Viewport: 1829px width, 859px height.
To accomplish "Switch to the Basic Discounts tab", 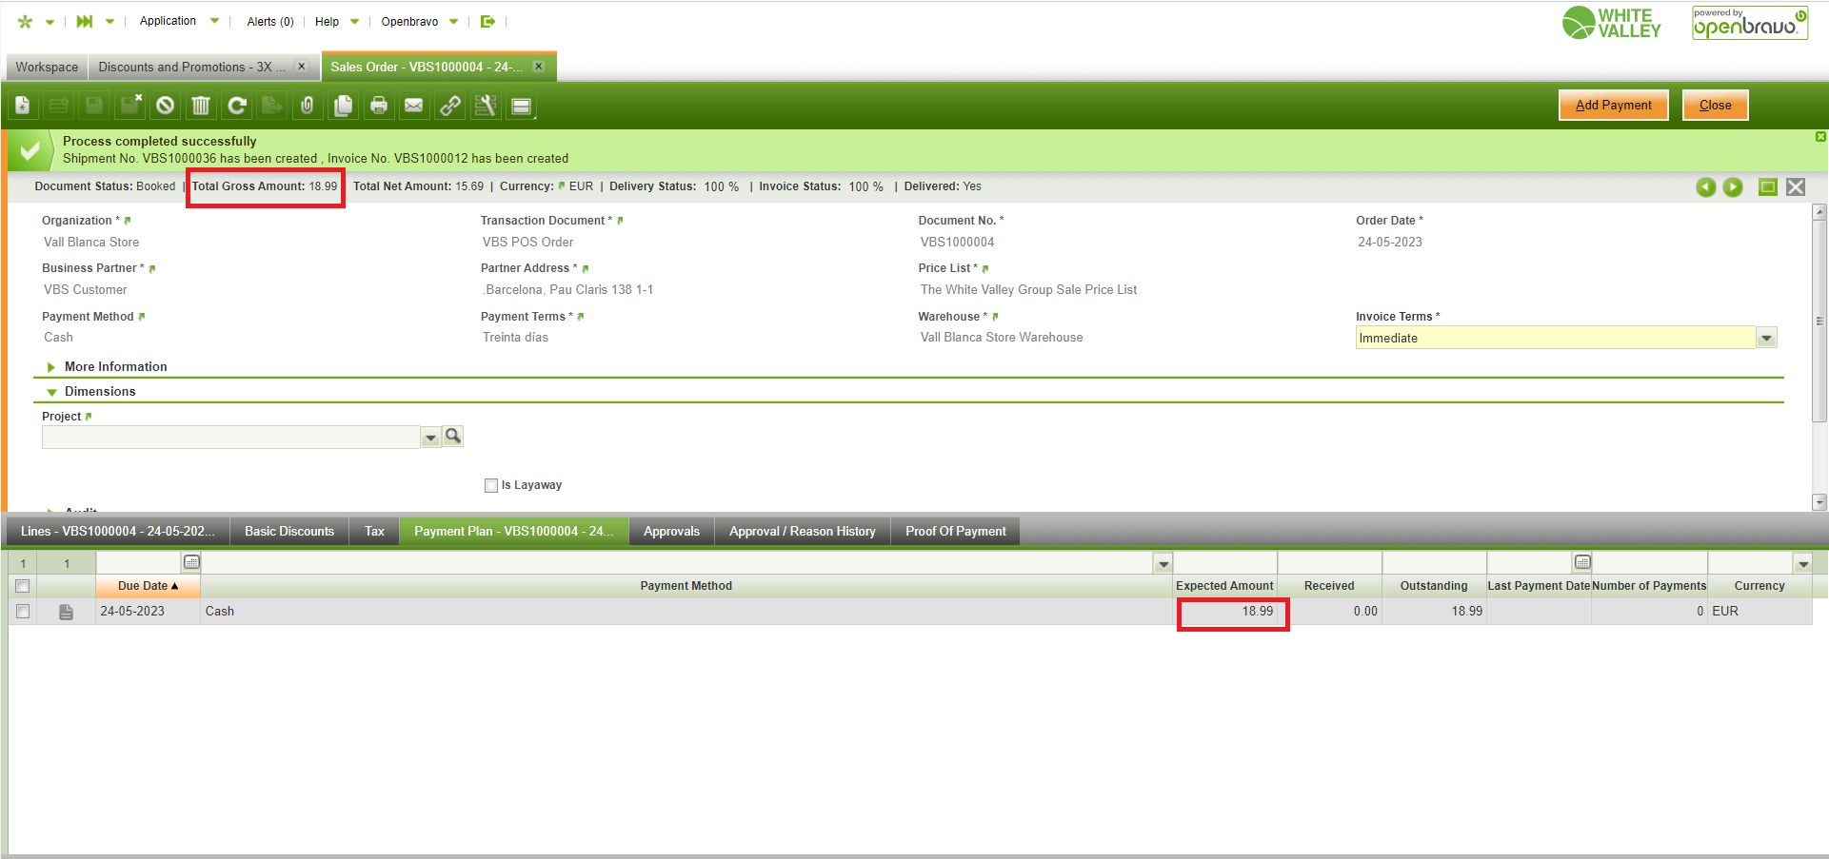I will click(289, 532).
